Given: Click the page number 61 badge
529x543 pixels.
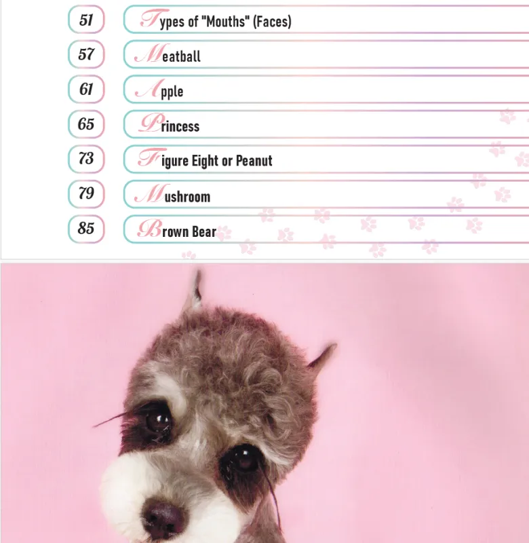Looking at the screenshot, I should click(86, 90).
